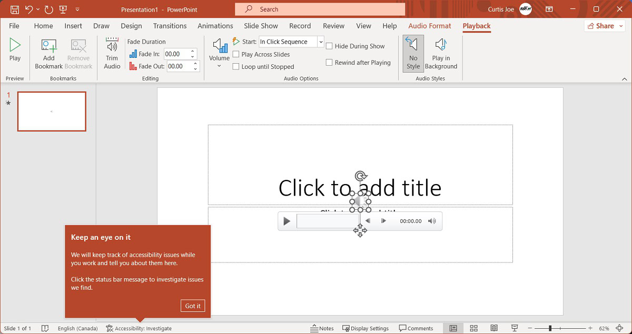
Task: Collapse the ribbon with the chevron
Action: (624, 79)
